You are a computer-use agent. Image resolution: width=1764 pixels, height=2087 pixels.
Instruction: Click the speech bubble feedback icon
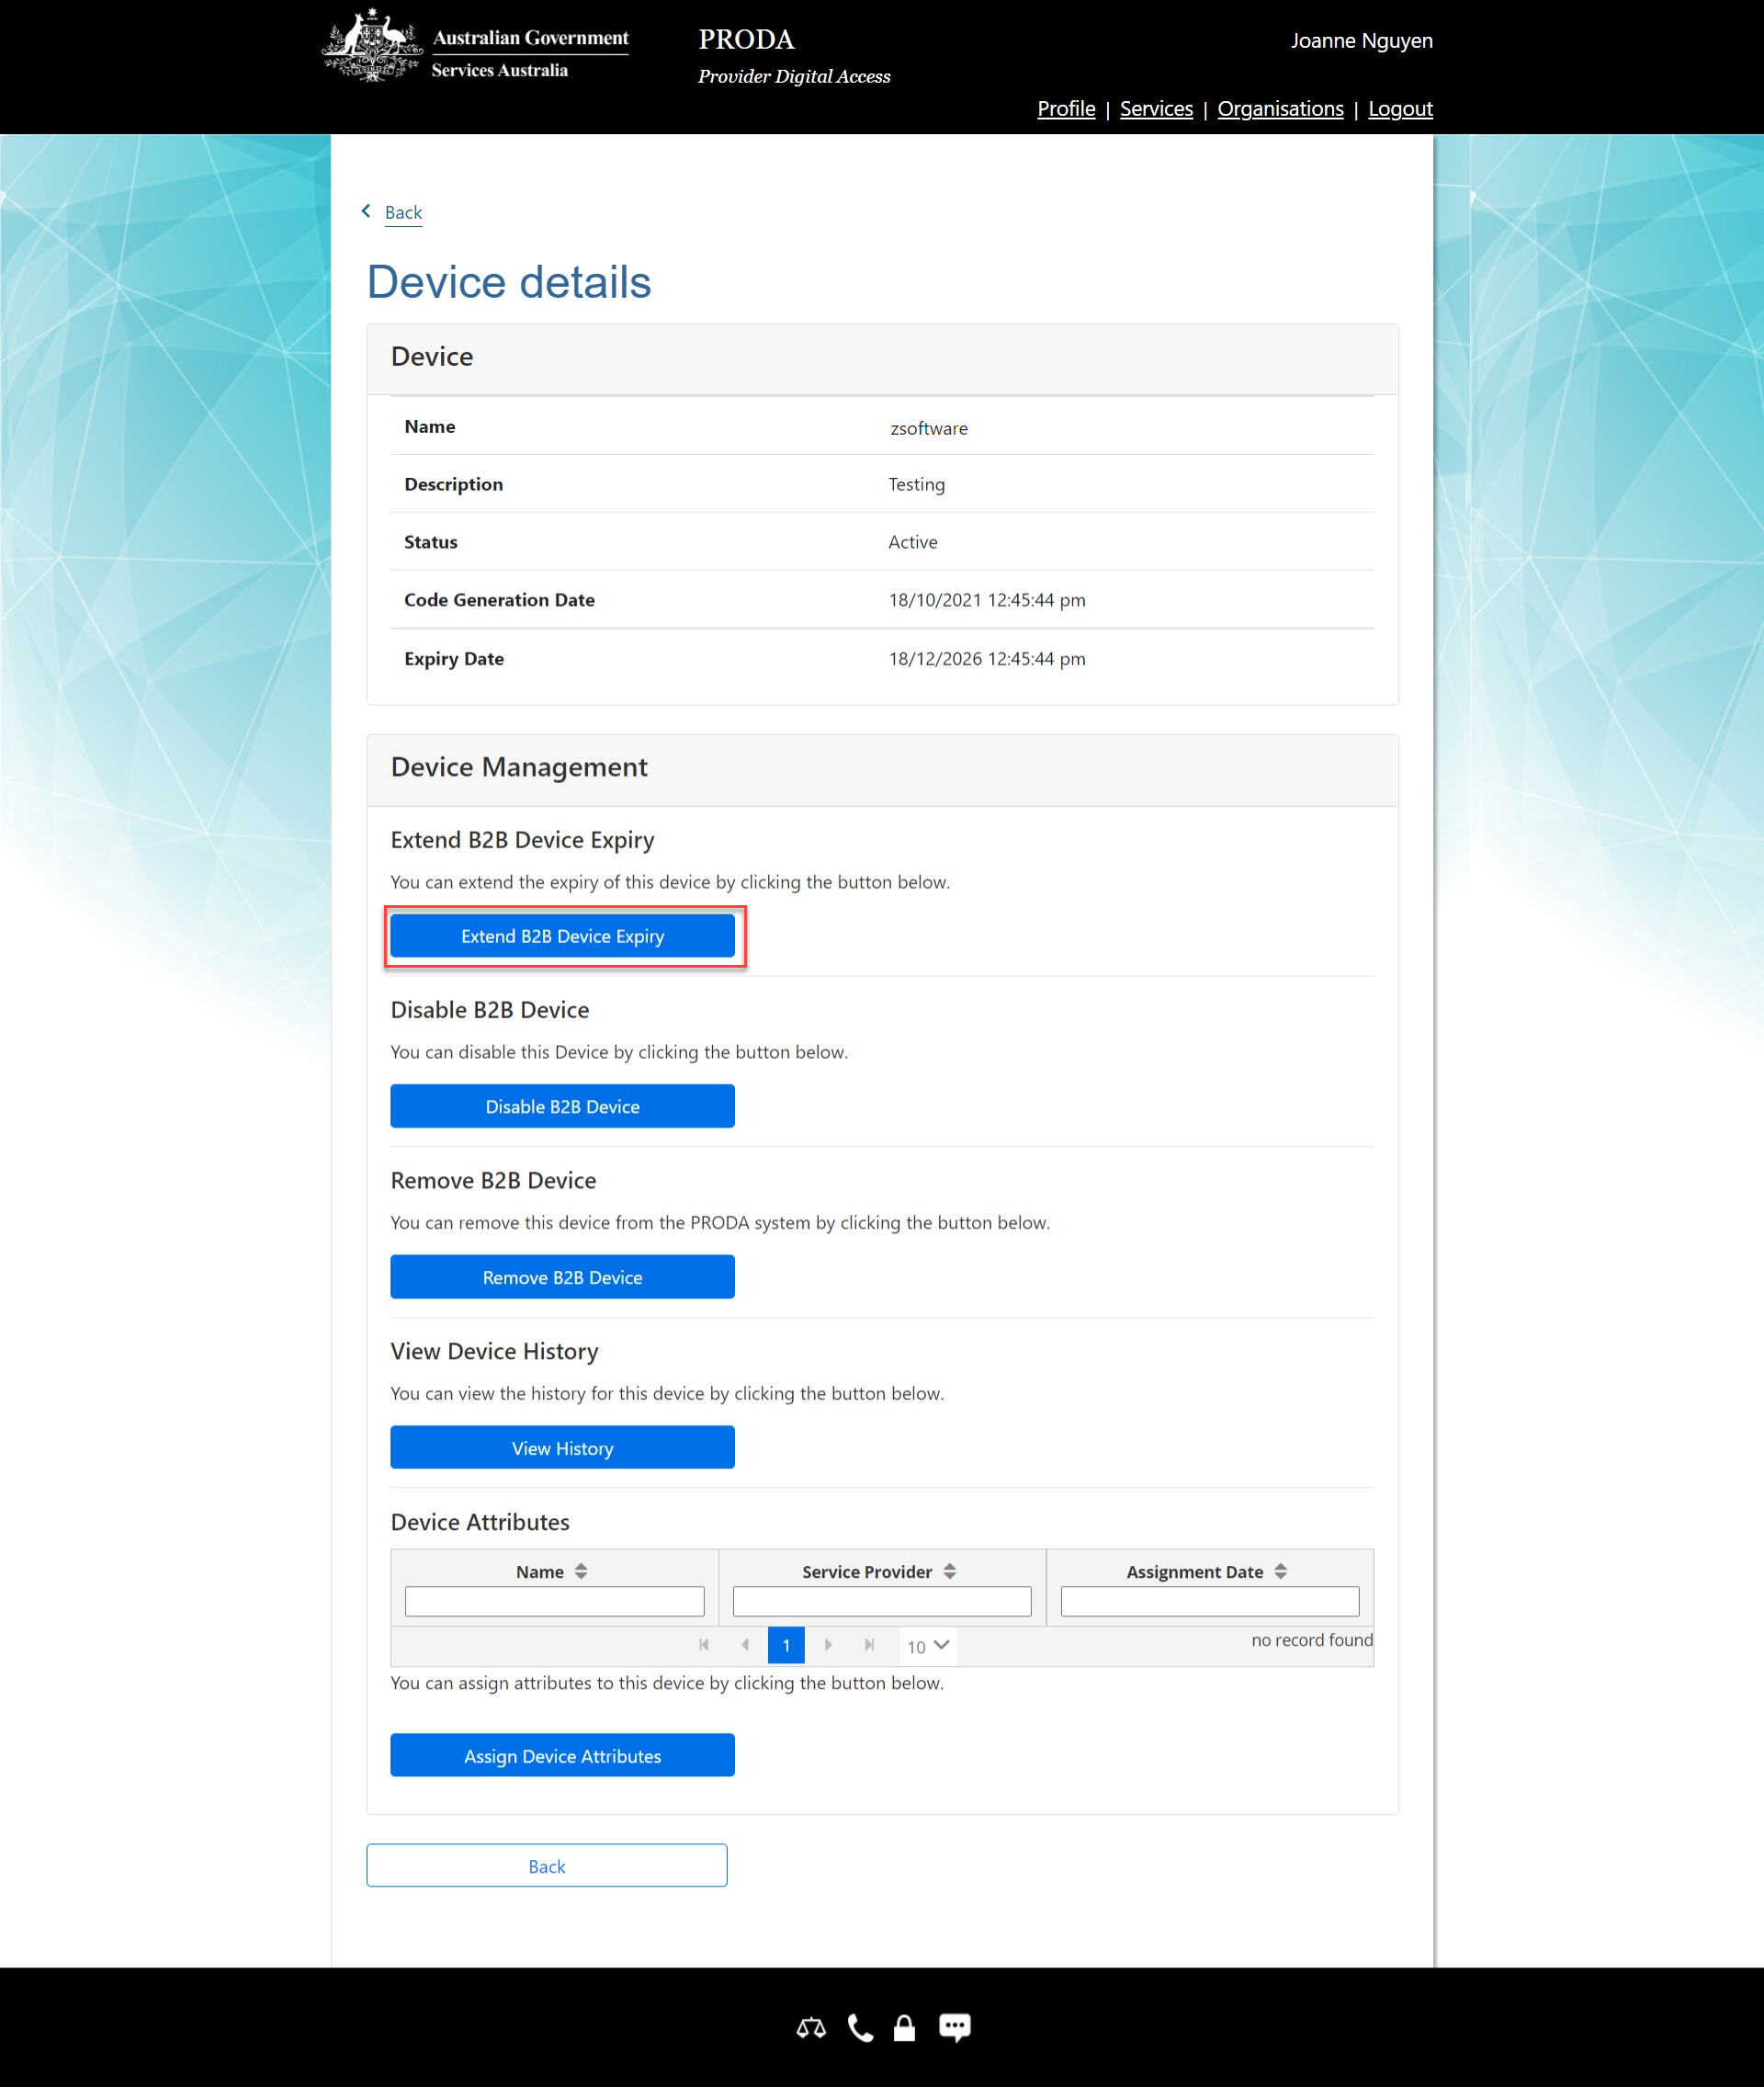[x=954, y=2028]
